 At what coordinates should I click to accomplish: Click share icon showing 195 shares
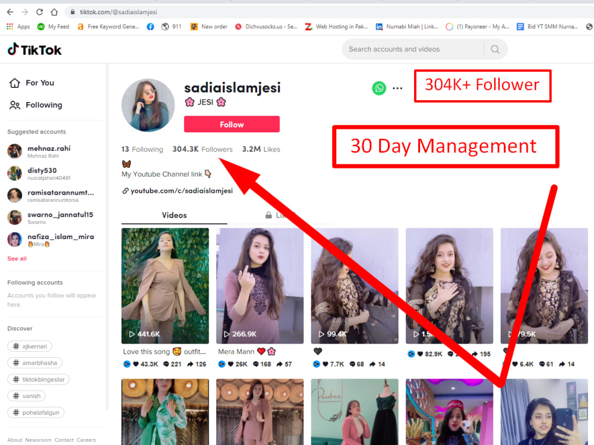(475, 354)
